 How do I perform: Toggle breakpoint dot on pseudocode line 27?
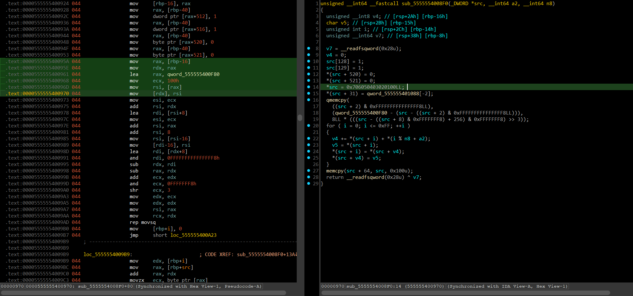pyautogui.click(x=309, y=171)
